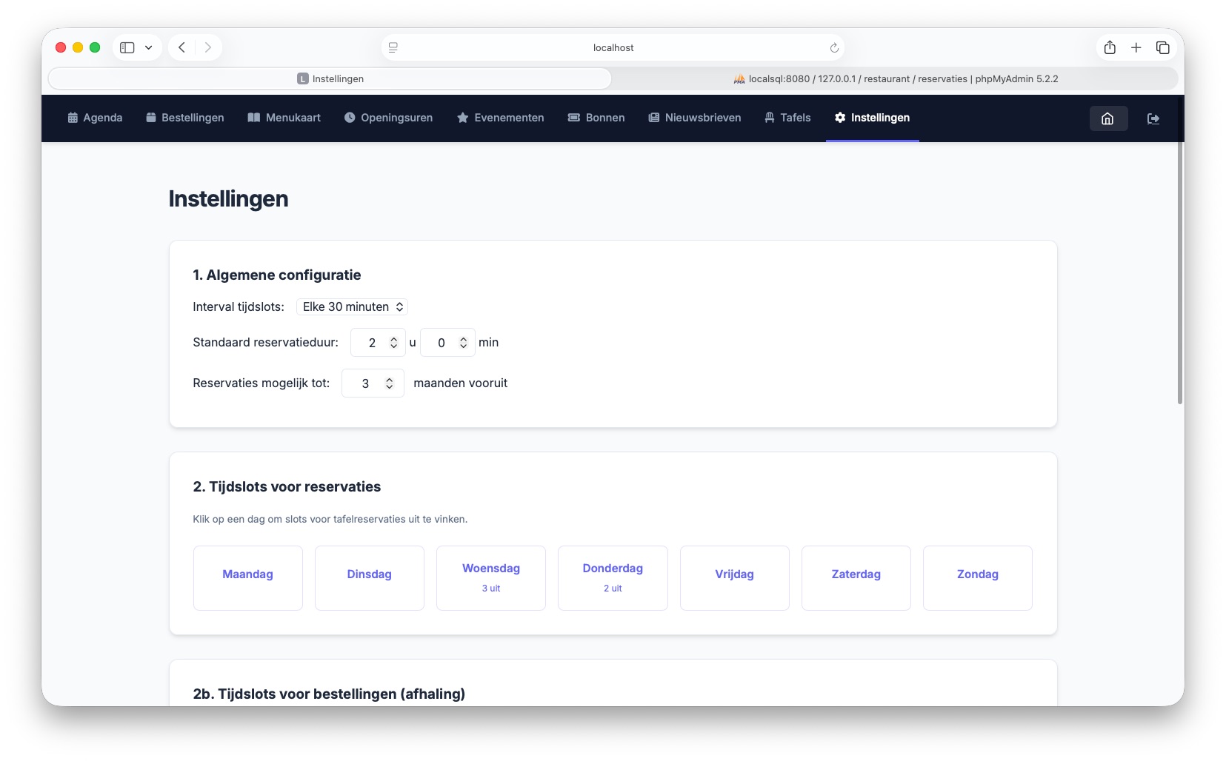Toggle the Safari sidebar icon
Image resolution: width=1226 pixels, height=761 pixels.
(127, 47)
